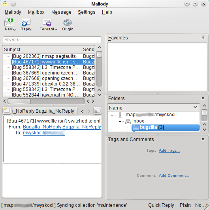The width and height of the screenshot is (209, 210).
Task: Click the syncing collection status bar text
Action: pos(64,205)
